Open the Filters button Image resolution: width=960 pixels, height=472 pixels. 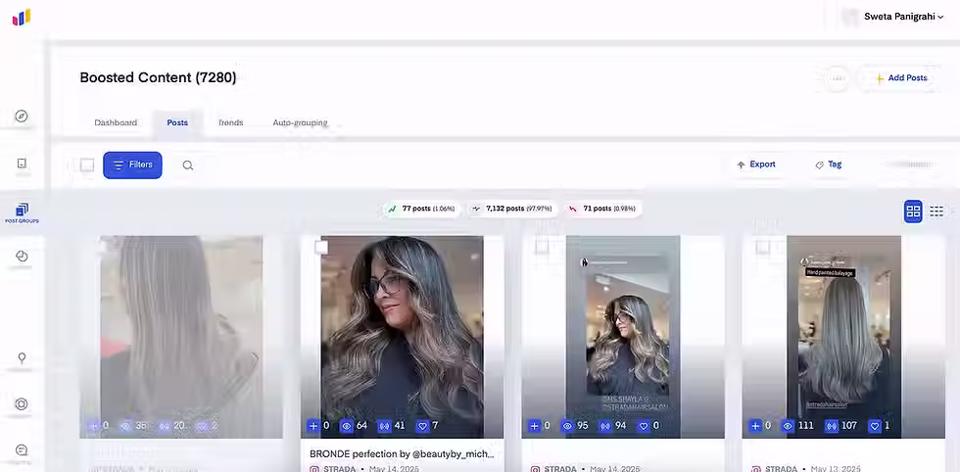click(132, 165)
